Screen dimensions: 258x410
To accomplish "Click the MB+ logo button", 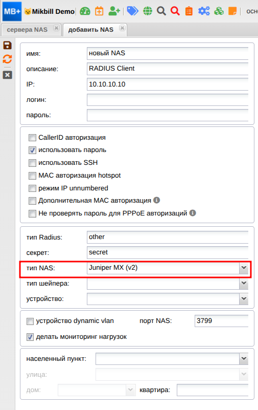I will [12, 11].
